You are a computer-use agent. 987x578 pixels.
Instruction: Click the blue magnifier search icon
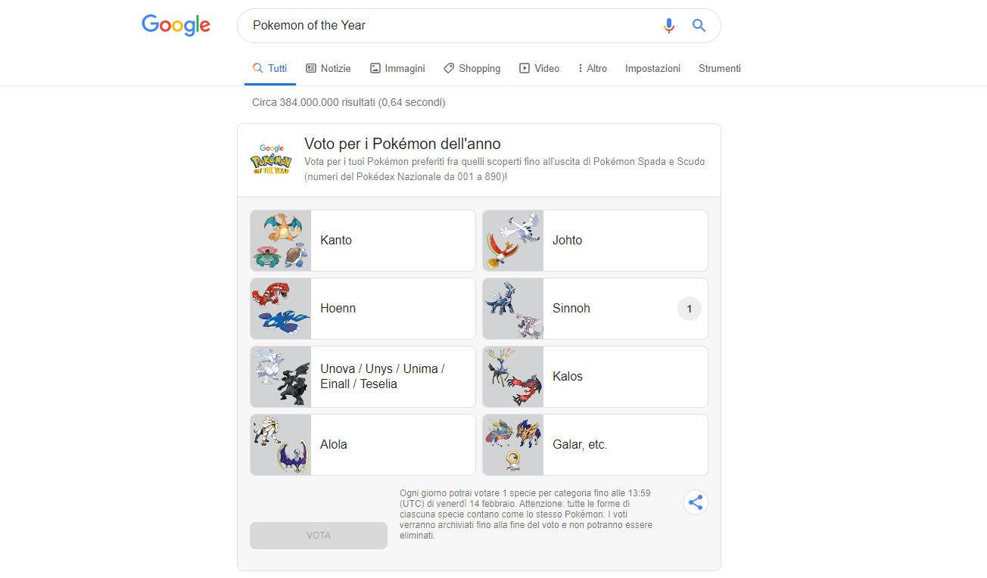pyautogui.click(x=699, y=26)
